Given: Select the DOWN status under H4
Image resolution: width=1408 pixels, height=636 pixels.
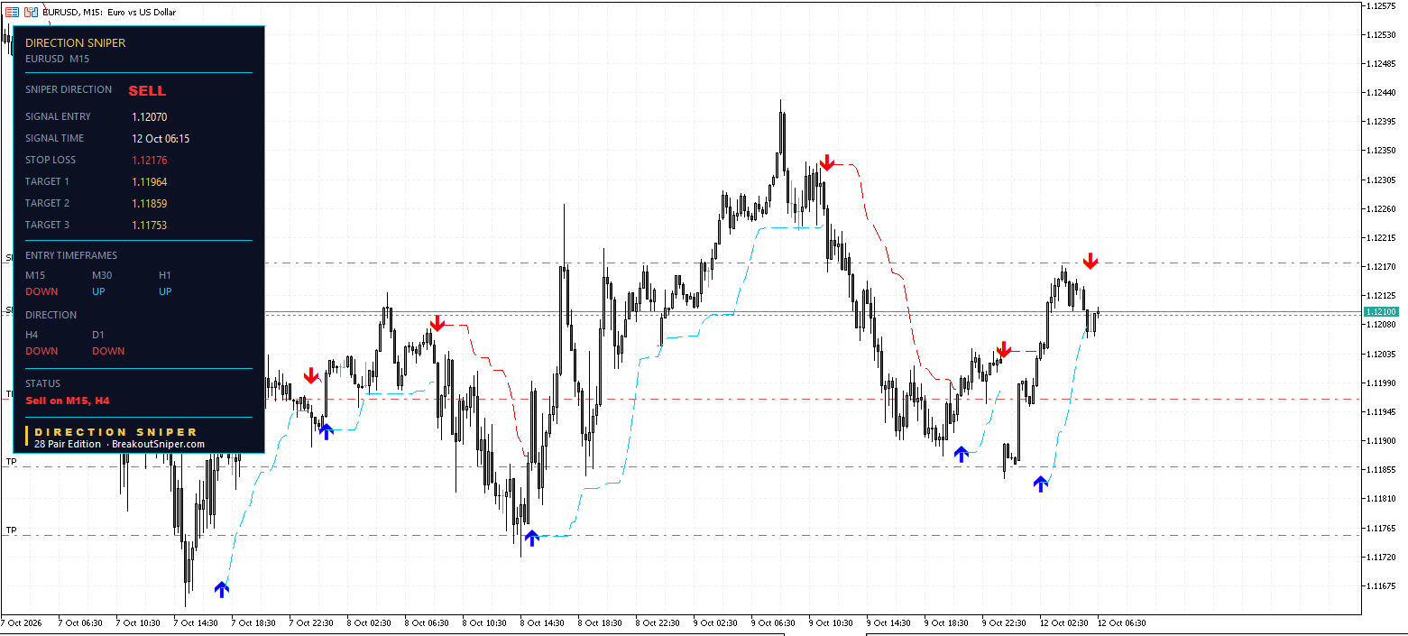Looking at the screenshot, I should tap(41, 351).
